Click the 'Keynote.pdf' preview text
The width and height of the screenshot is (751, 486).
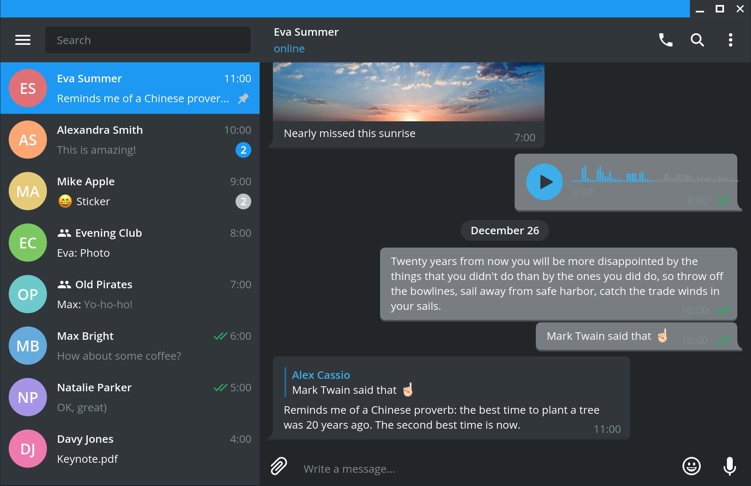pos(87,459)
